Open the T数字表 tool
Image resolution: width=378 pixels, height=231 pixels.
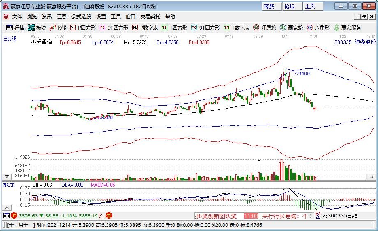[237, 28]
